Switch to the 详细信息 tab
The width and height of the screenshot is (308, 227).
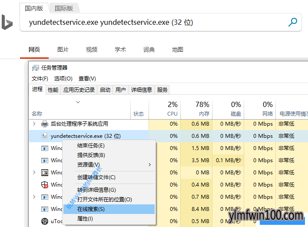pyautogui.click(x=142, y=90)
